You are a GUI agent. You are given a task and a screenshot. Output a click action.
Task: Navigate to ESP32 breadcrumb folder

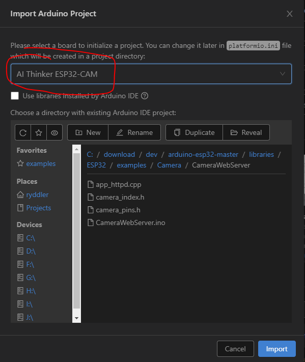tap(96, 165)
